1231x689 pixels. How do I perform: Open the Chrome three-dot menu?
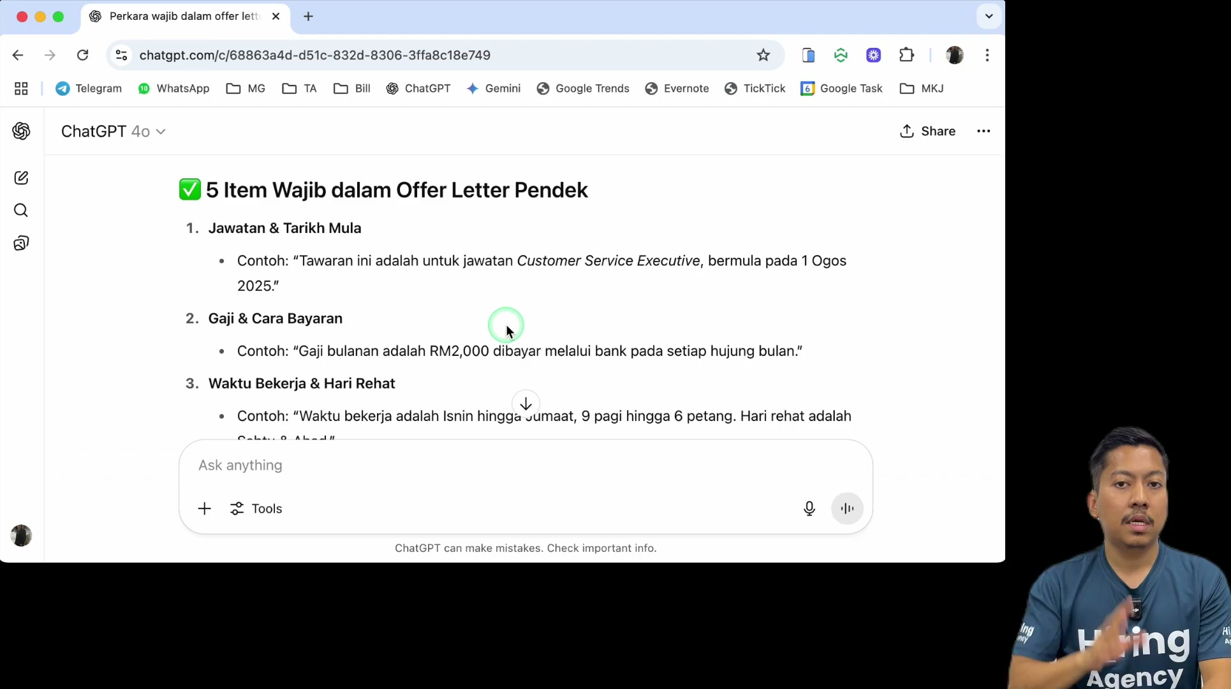[x=987, y=56]
